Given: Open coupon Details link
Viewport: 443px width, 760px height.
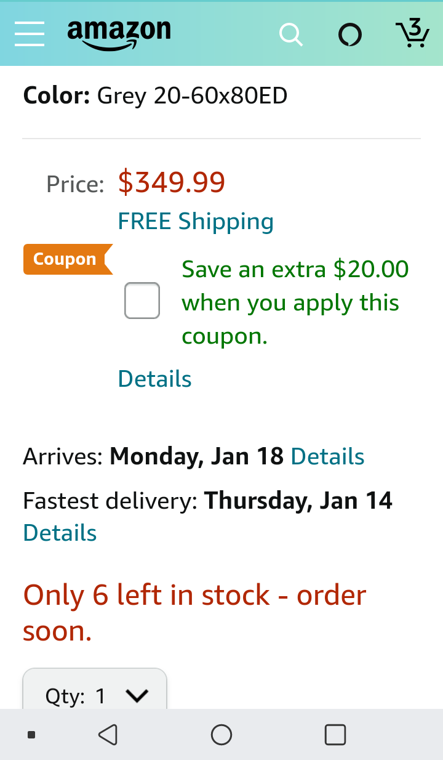Looking at the screenshot, I should 154,379.
